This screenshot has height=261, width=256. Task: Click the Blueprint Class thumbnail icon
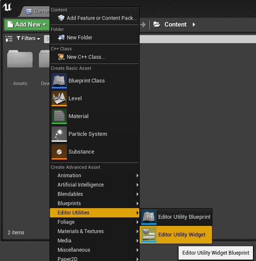tap(59, 81)
